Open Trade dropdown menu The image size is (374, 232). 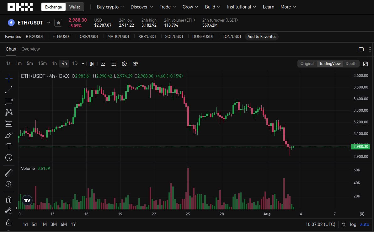(168, 7)
